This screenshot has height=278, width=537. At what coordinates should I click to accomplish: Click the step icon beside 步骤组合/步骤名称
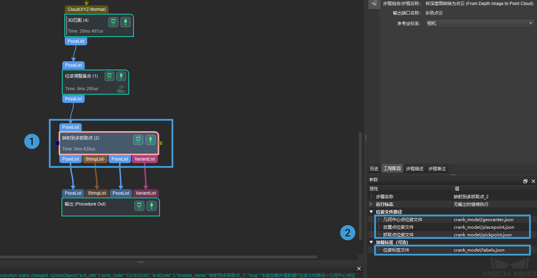[x=373, y=4]
